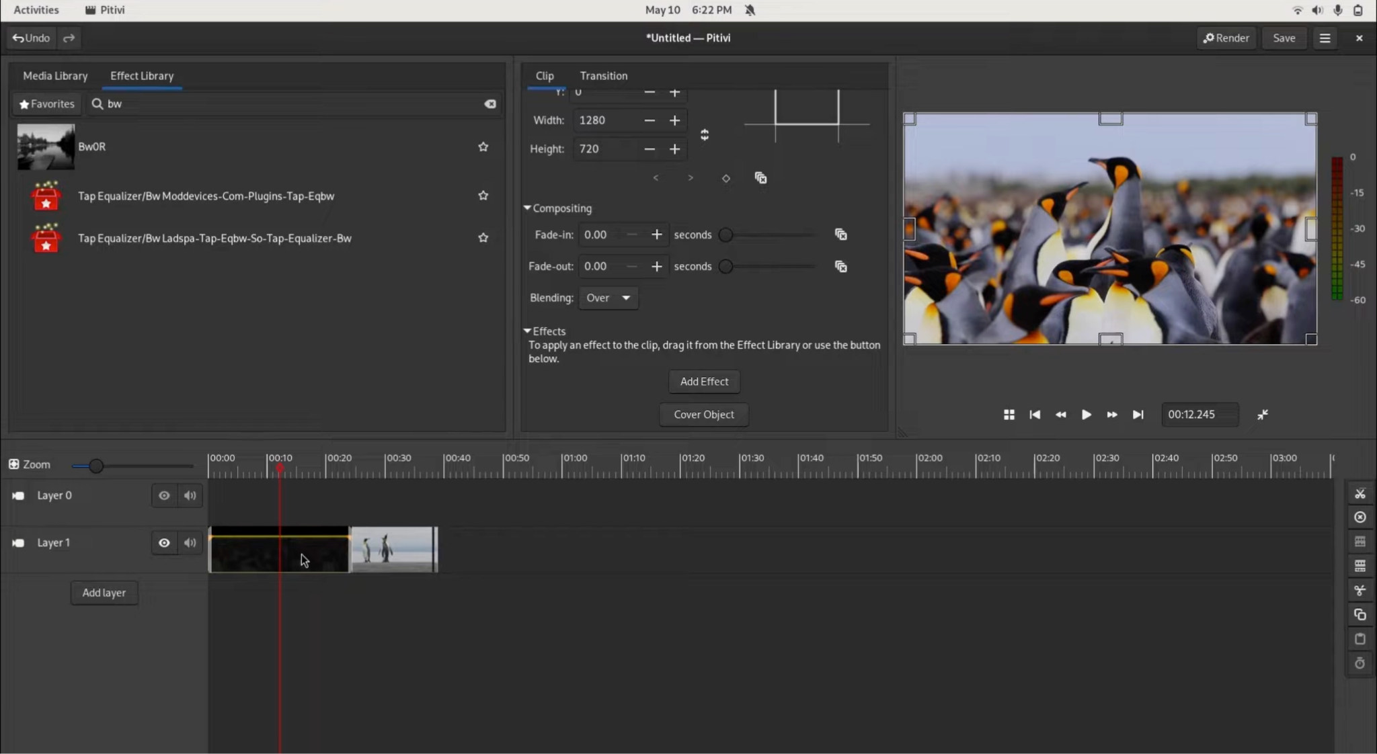Screen dimensions: 1377x754
Task: Star the Bw0R effect as favorite
Action: 483,146
